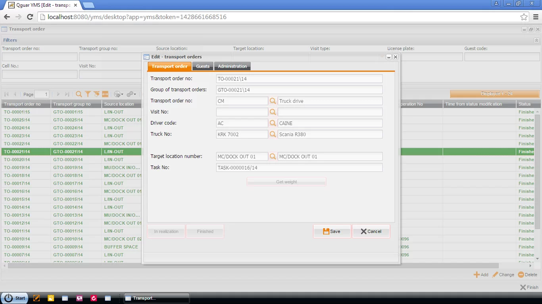This screenshot has width=542, height=304.
Task: Open the export options dropdown in toolbar
Action: [119, 94]
